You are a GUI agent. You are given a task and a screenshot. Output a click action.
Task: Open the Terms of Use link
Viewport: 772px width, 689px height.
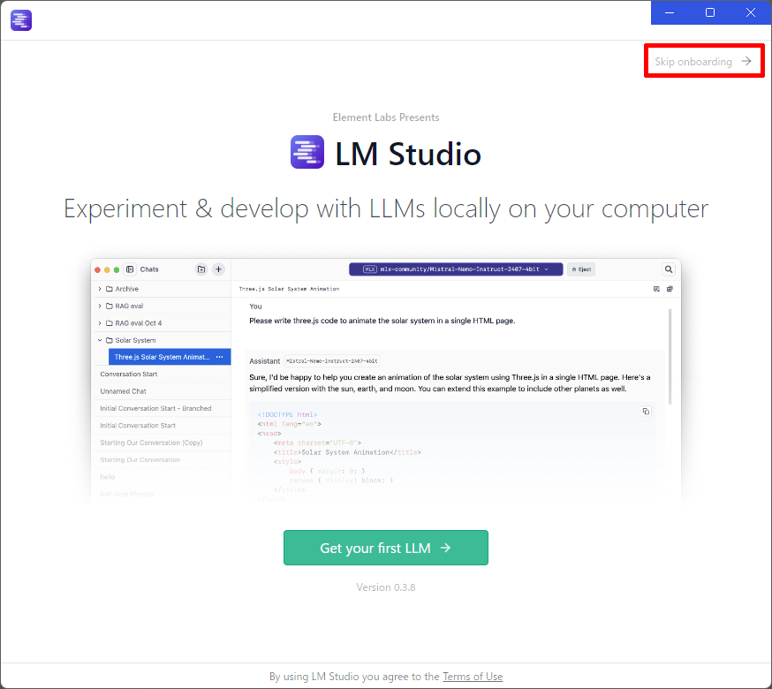tap(473, 677)
